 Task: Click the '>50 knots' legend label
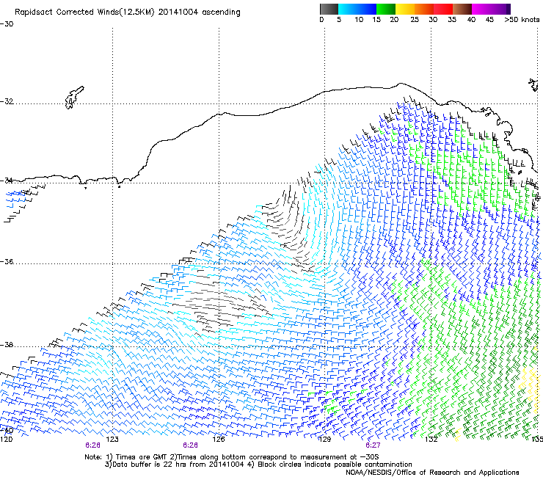(x=522, y=20)
